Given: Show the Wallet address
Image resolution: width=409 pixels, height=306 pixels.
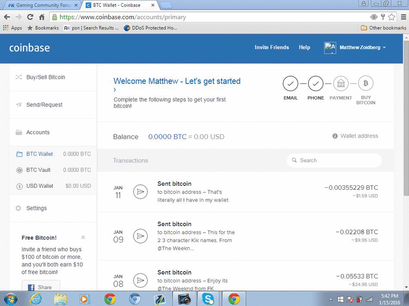Looking at the screenshot, I should coord(355,136).
